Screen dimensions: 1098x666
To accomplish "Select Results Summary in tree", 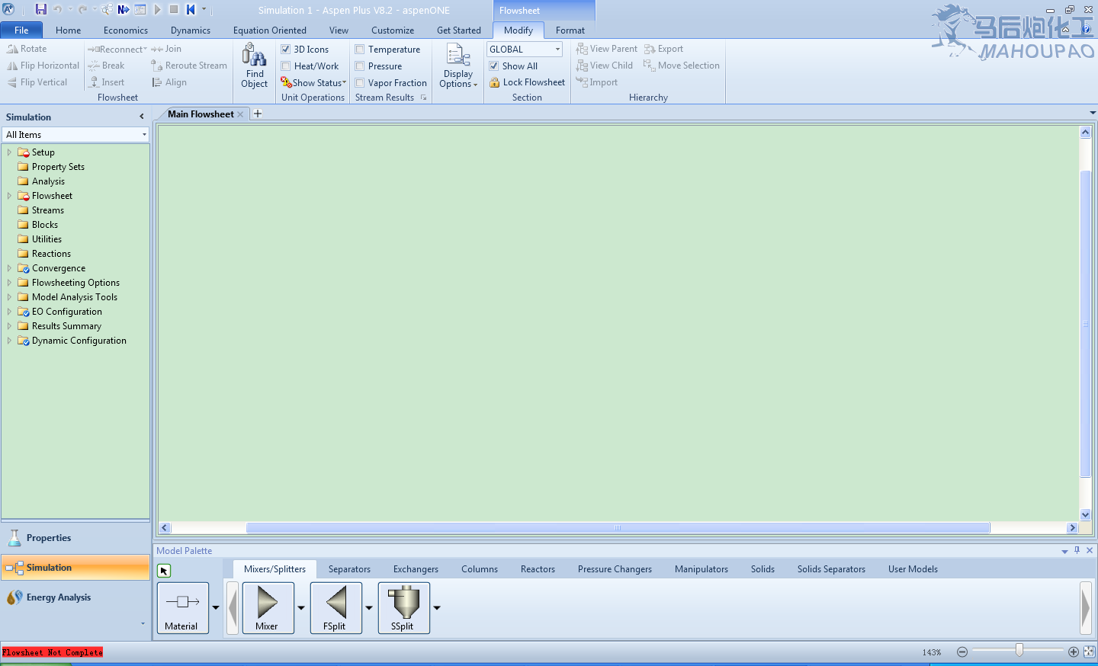I will click(x=66, y=326).
